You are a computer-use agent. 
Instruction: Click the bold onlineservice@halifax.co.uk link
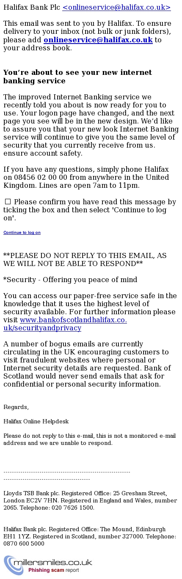[98, 40]
